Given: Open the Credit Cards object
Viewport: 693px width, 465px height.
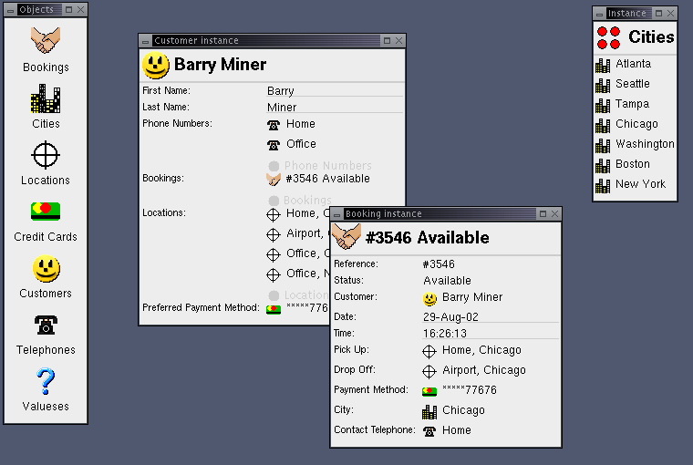Looking at the screenshot, I should (46, 212).
